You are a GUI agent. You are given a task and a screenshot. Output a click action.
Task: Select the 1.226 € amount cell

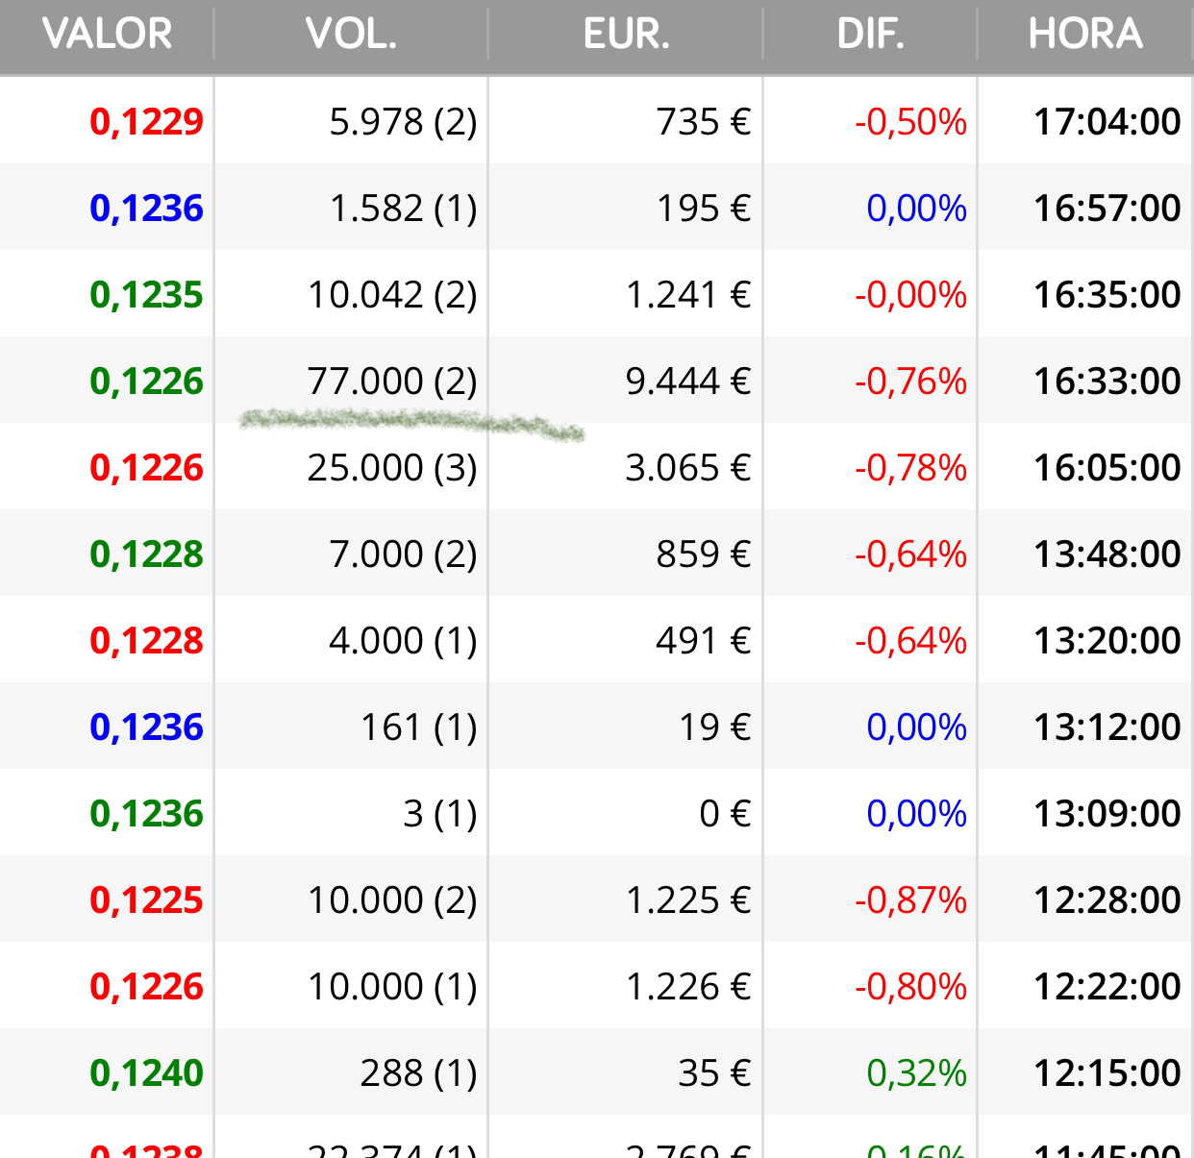[687, 987]
